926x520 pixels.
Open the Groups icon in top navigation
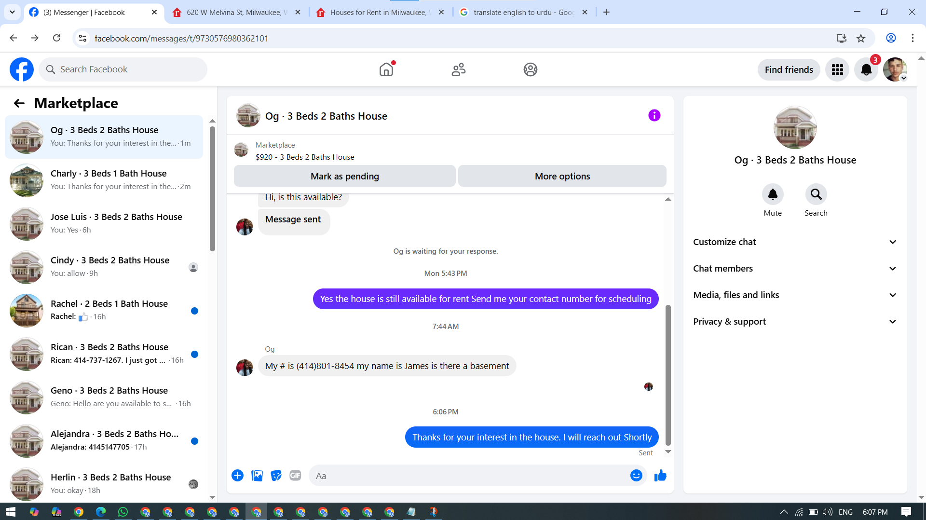pyautogui.click(x=530, y=69)
